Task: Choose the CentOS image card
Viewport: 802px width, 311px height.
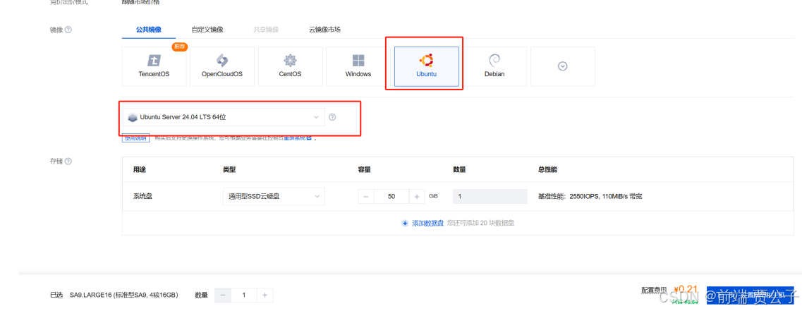Action: 290,66
